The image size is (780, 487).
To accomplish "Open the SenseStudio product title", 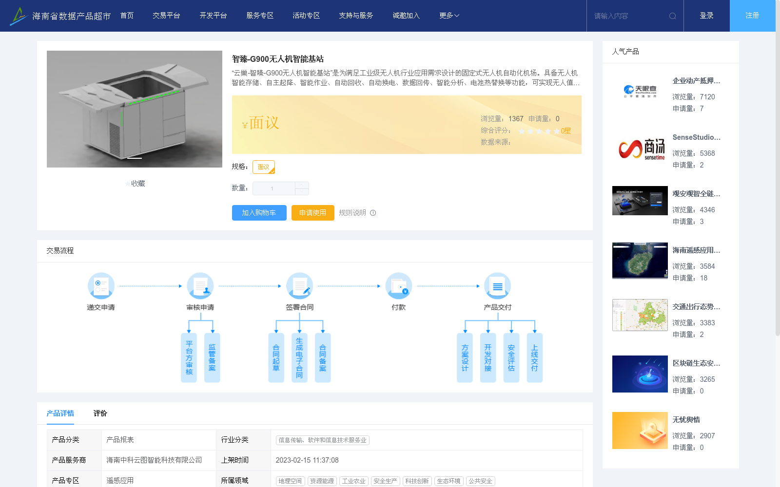I will pos(696,137).
